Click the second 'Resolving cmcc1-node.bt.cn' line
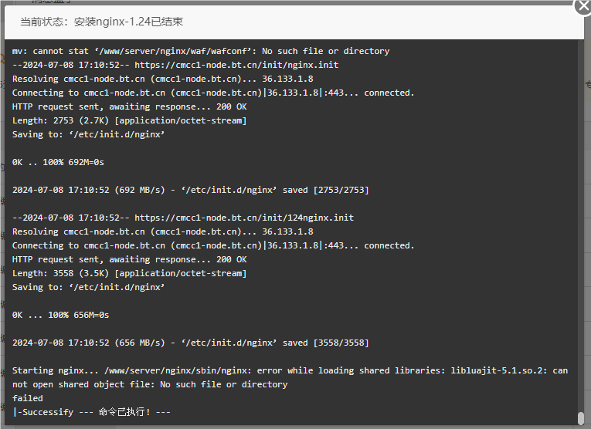The image size is (591, 429). [x=163, y=231]
